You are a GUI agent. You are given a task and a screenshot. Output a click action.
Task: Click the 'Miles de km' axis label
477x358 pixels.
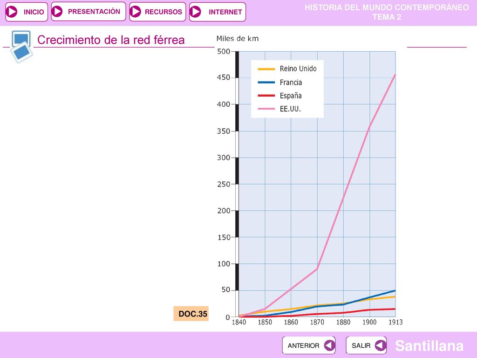(x=238, y=39)
